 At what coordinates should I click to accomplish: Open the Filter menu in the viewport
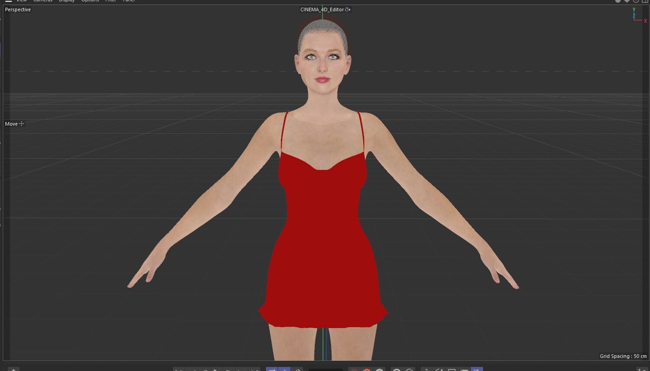(110, 1)
